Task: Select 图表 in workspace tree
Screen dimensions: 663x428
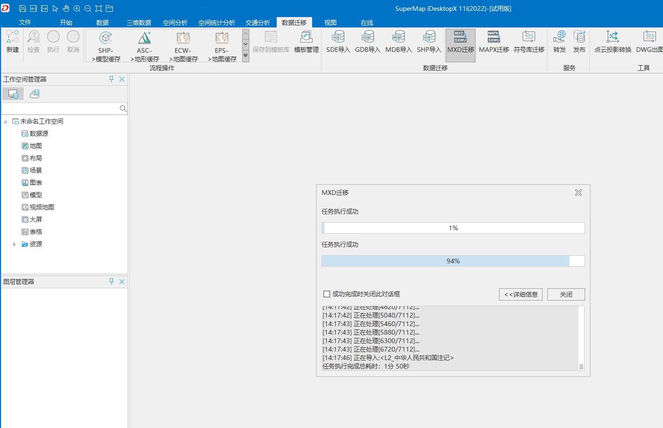Action: pos(32,183)
